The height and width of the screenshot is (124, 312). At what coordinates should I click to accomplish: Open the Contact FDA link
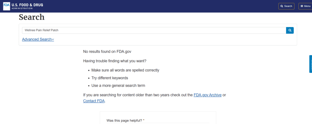pyautogui.click(x=94, y=101)
